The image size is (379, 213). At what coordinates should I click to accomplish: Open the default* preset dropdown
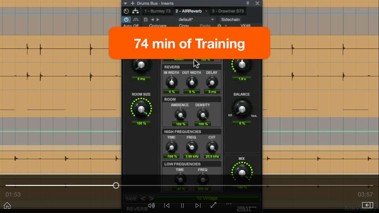pos(189,19)
